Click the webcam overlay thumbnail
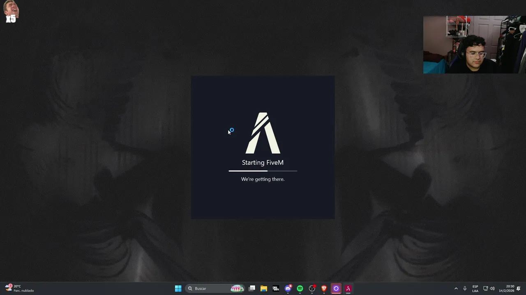526x295 pixels. click(x=475, y=45)
